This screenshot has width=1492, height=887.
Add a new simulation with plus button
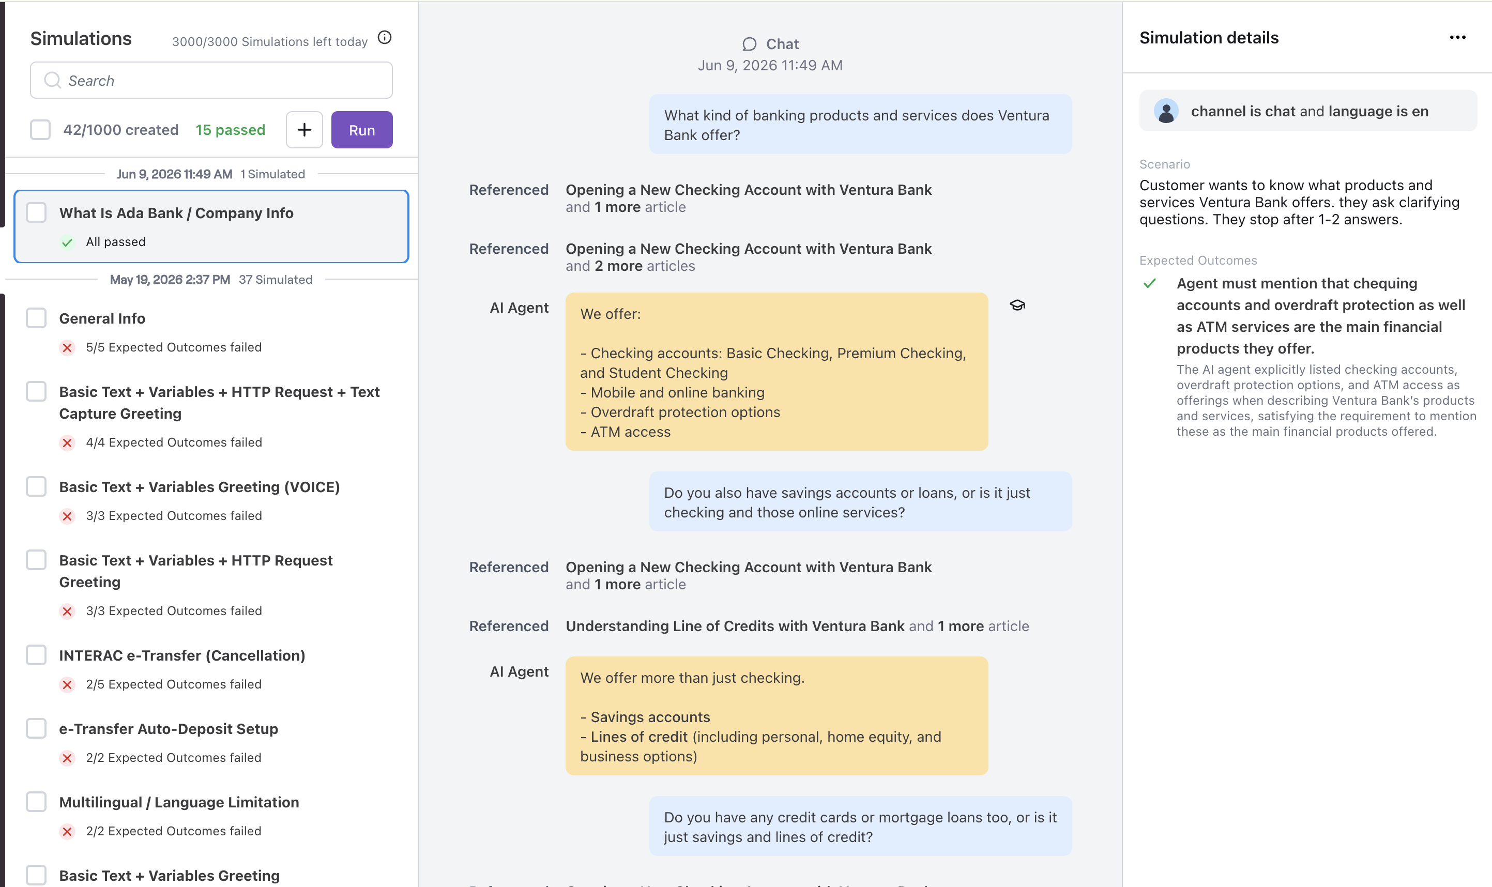tap(305, 130)
